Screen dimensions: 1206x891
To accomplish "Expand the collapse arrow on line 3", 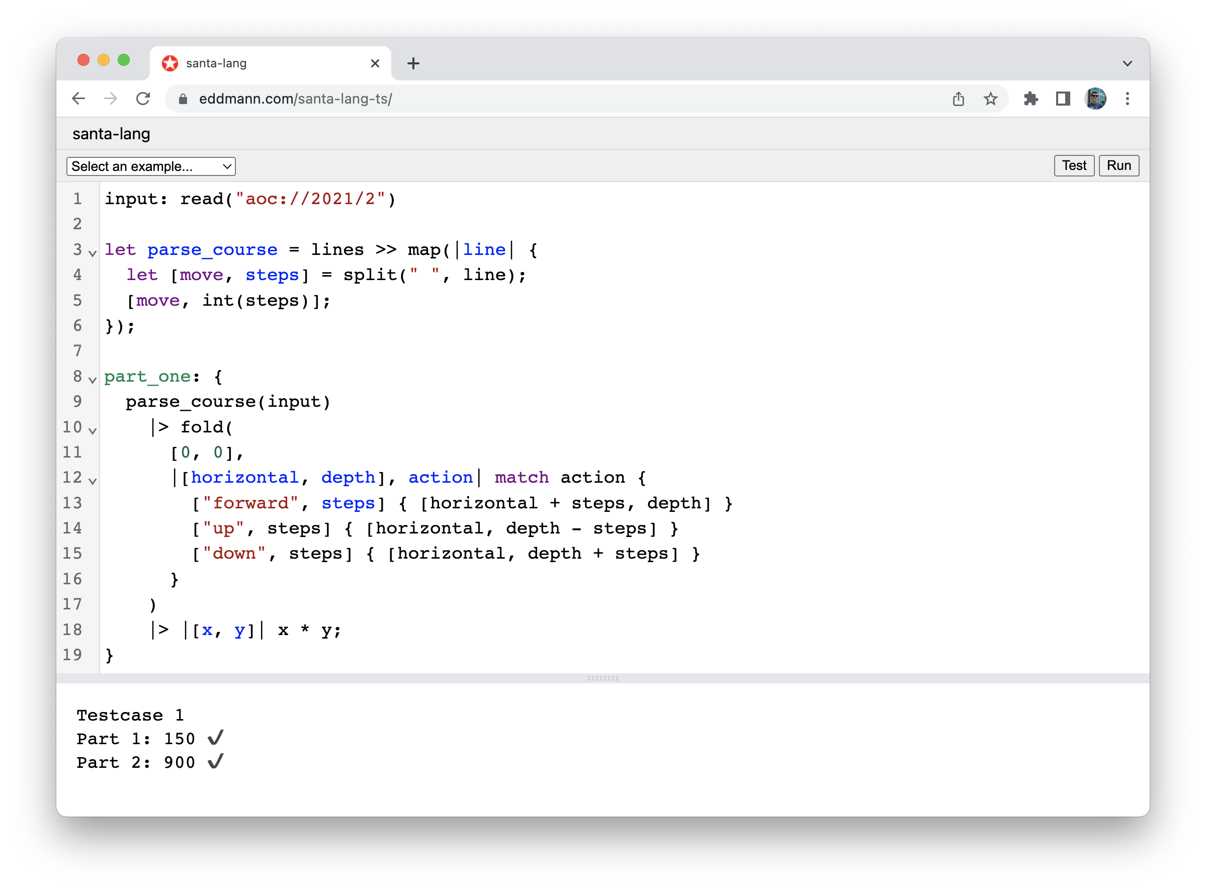I will click(x=95, y=252).
